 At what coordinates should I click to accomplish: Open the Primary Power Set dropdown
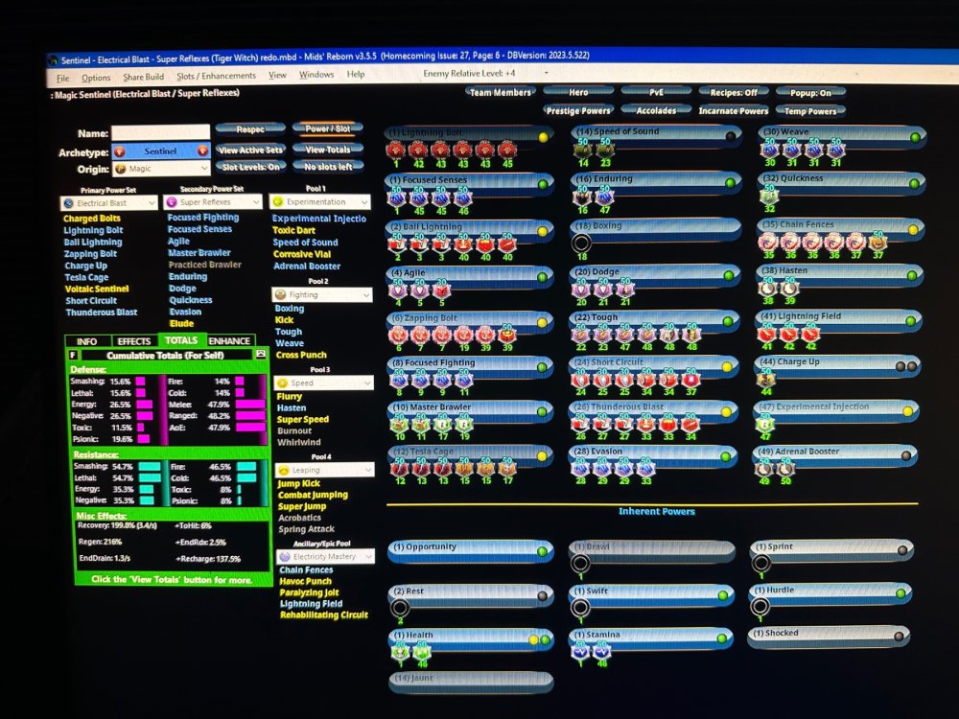point(107,202)
